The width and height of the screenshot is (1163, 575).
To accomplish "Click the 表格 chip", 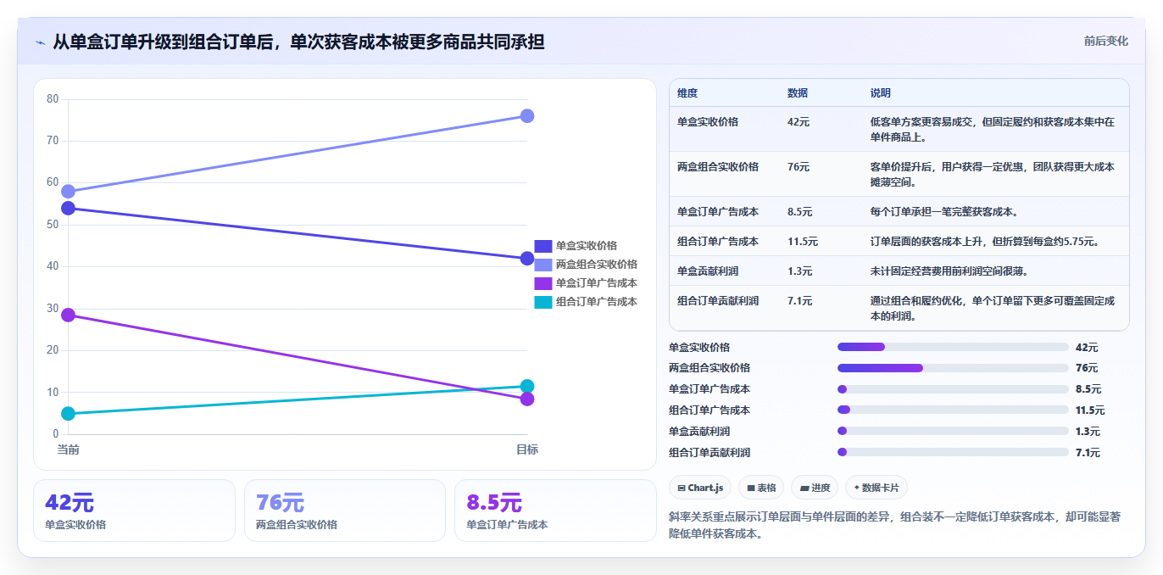I will point(761,488).
